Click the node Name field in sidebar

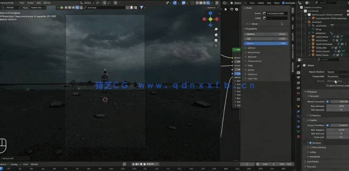pos(275,14)
